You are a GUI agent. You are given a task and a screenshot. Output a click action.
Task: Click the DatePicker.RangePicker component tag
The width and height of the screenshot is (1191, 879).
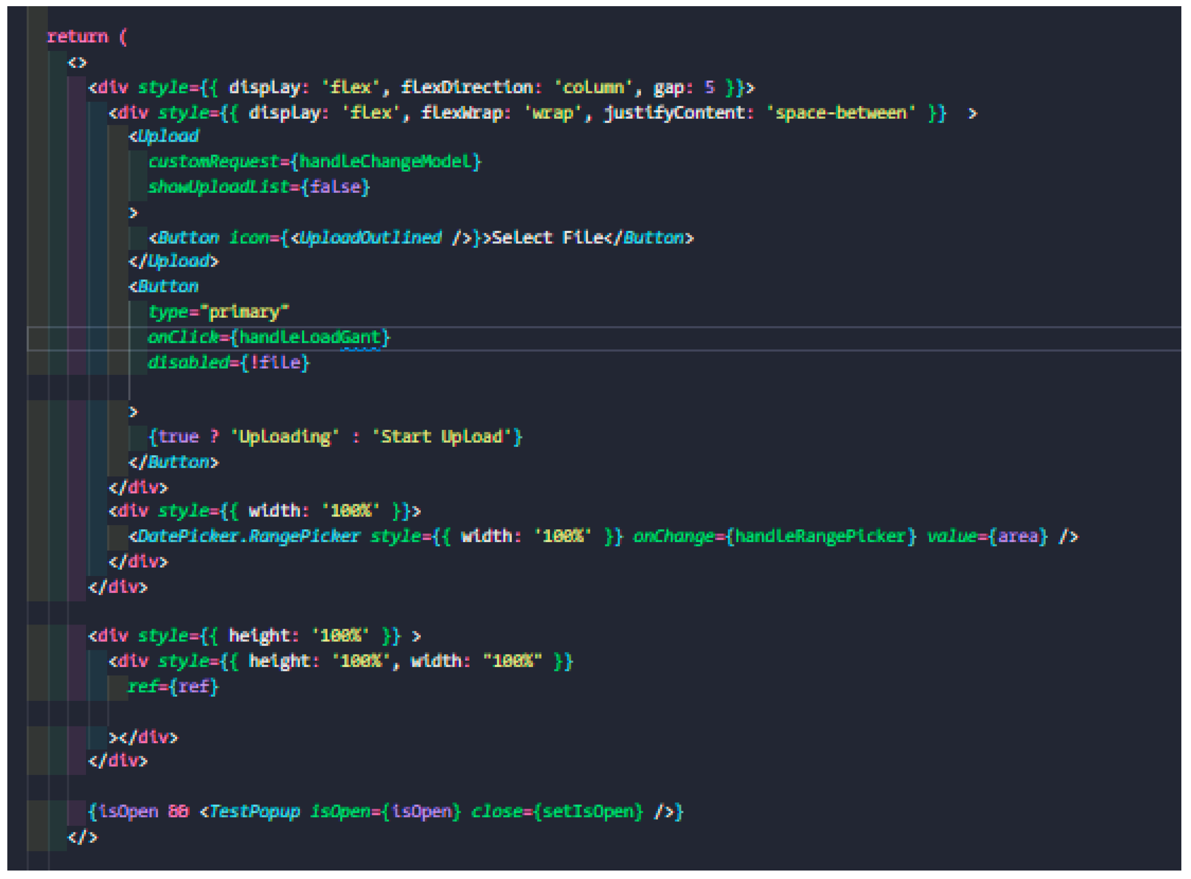[x=248, y=536]
